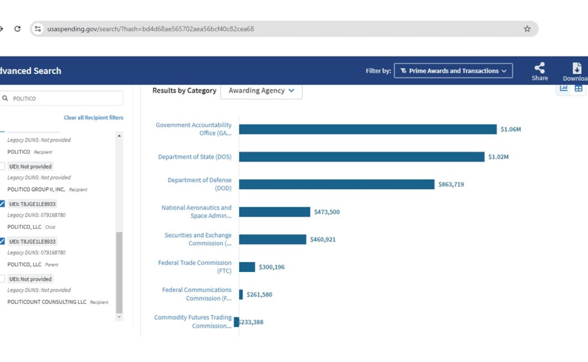Click the scroll-down arrow of the recipient list
Image resolution: width=588 pixels, height=362 pixels.
click(119, 317)
